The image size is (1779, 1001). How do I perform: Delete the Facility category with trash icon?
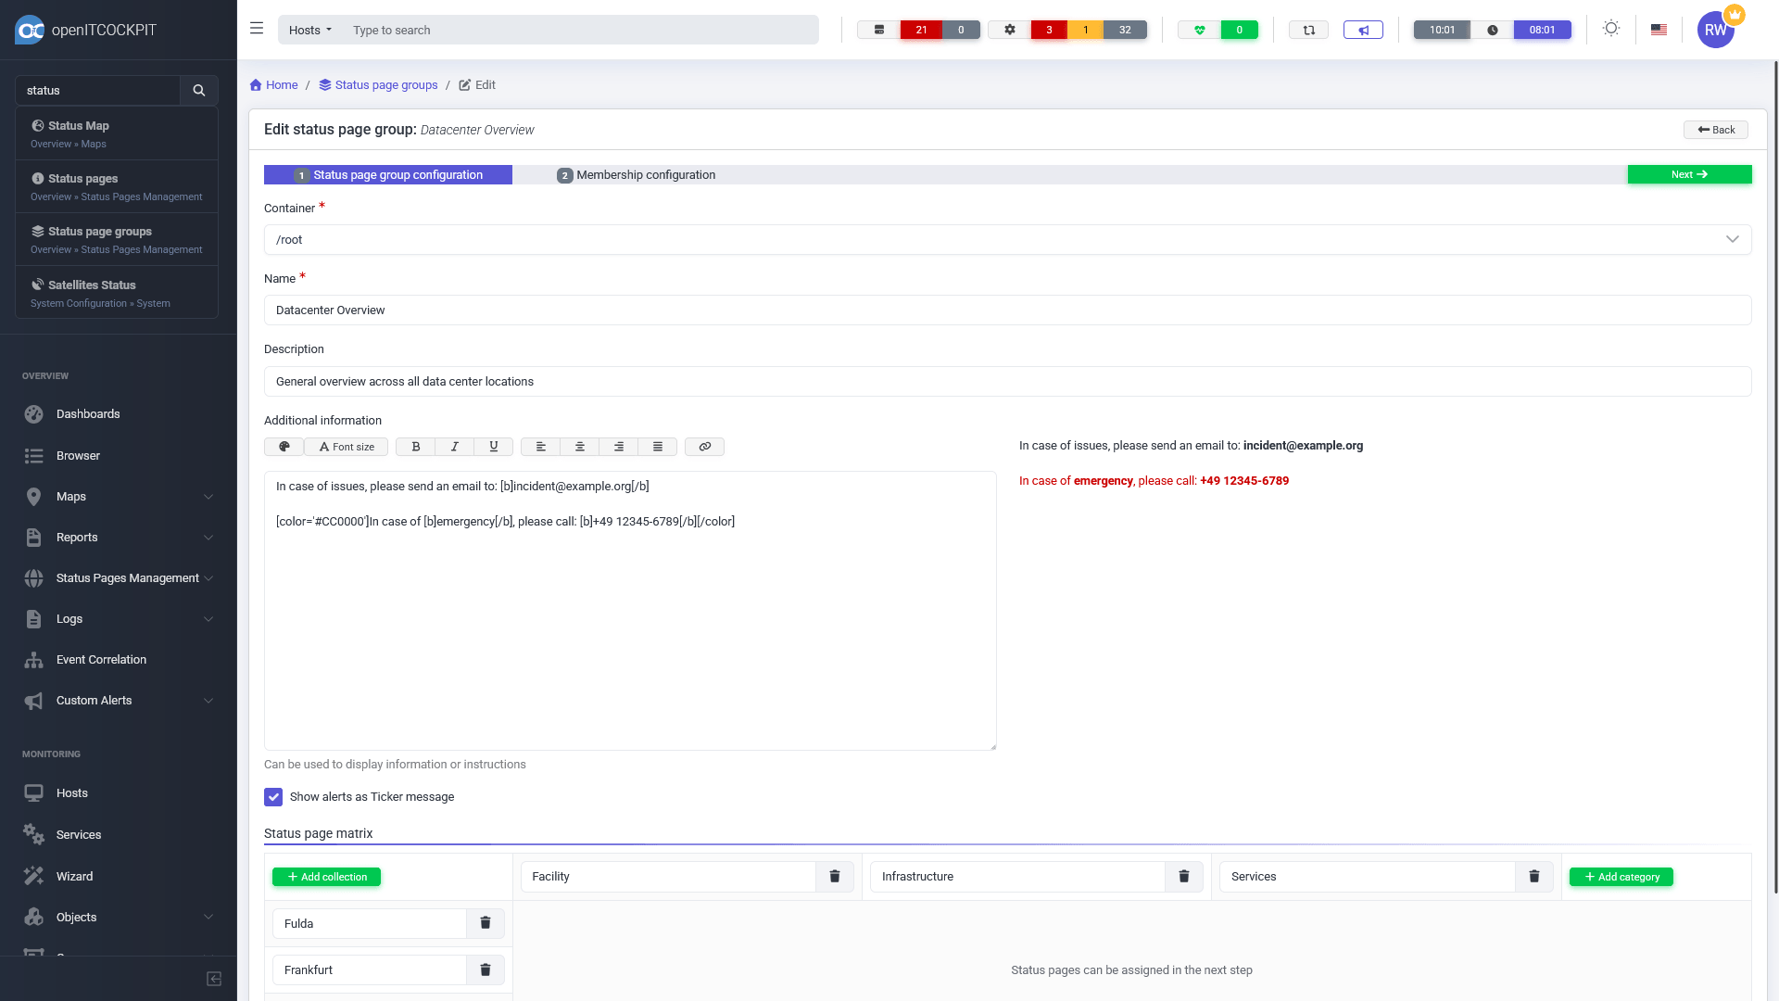tap(835, 877)
